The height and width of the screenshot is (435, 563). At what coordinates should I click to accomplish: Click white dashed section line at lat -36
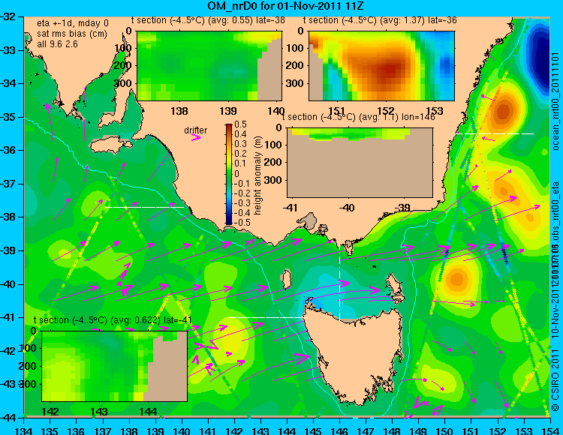coord(495,133)
